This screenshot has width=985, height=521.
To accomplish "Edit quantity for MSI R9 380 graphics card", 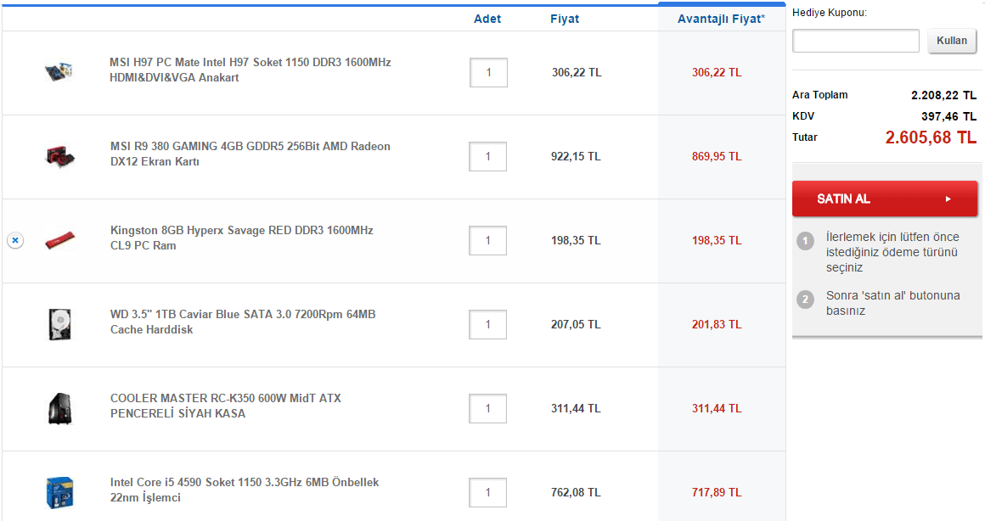I will coord(488,157).
